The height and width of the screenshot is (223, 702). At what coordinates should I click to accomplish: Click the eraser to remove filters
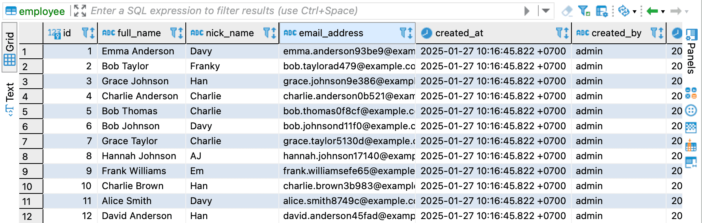point(567,11)
